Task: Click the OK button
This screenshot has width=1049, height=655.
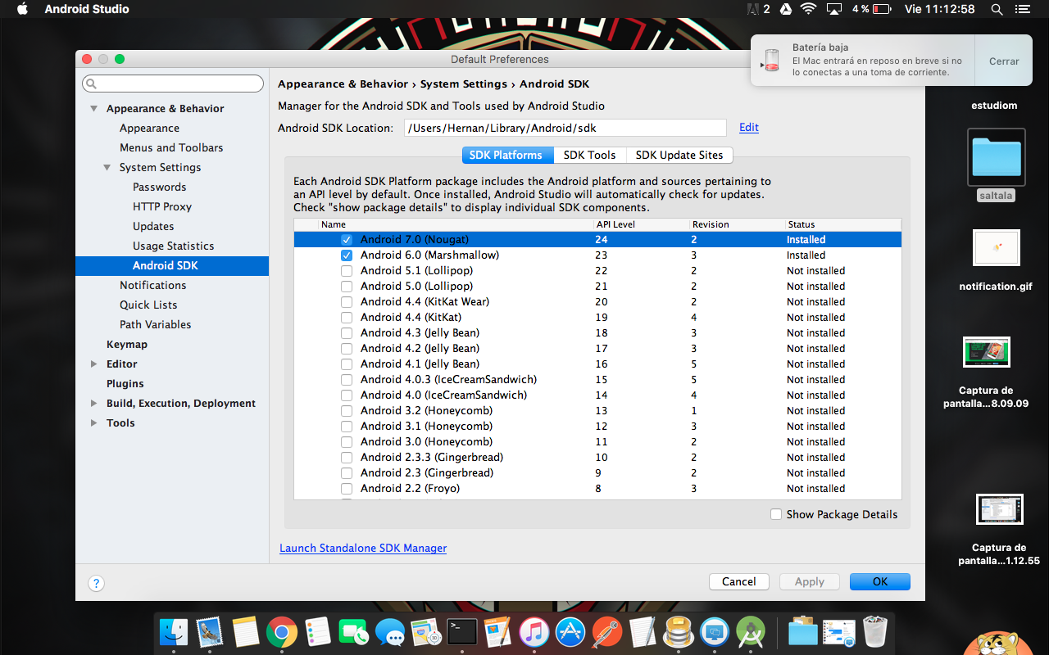Action: point(880,581)
